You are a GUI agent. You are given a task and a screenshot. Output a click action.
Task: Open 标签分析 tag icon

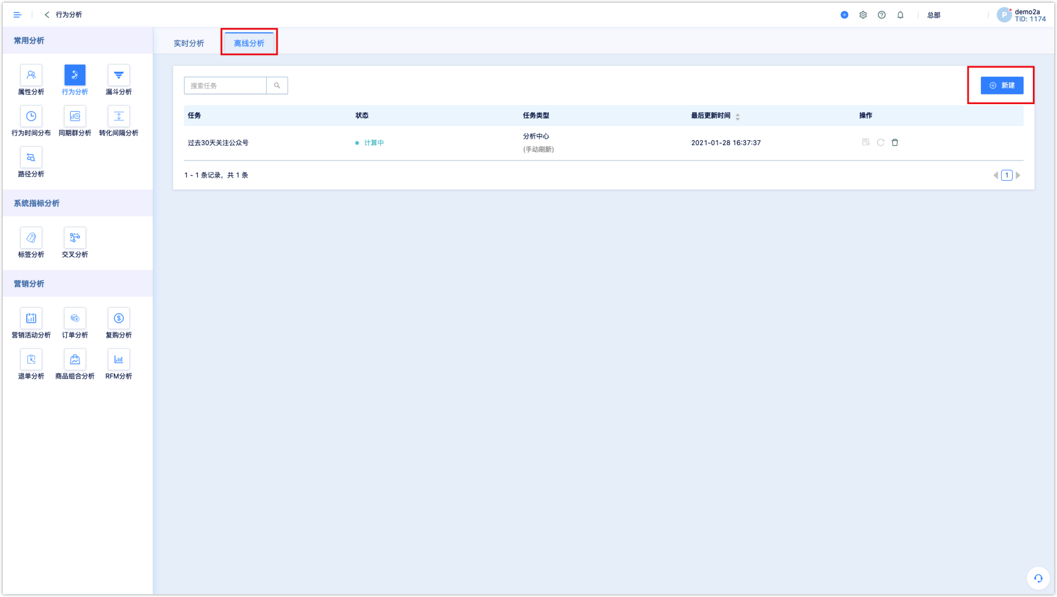31,238
